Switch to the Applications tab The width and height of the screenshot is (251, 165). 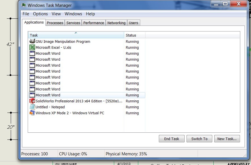point(34,22)
